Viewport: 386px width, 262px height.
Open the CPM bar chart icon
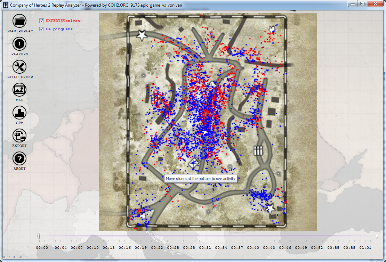(19, 113)
